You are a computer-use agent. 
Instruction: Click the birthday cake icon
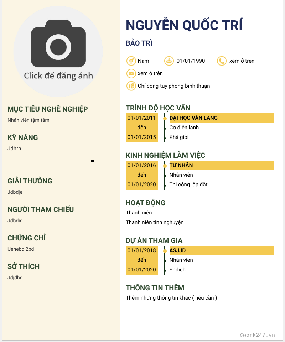click(169, 61)
